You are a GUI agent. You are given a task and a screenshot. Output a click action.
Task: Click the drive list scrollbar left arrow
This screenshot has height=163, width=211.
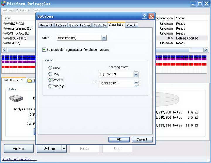(4, 50)
